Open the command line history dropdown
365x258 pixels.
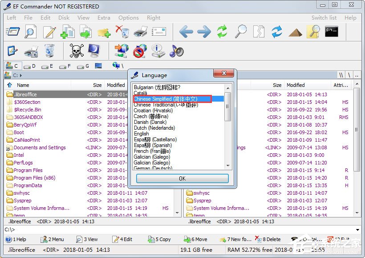click(357, 230)
